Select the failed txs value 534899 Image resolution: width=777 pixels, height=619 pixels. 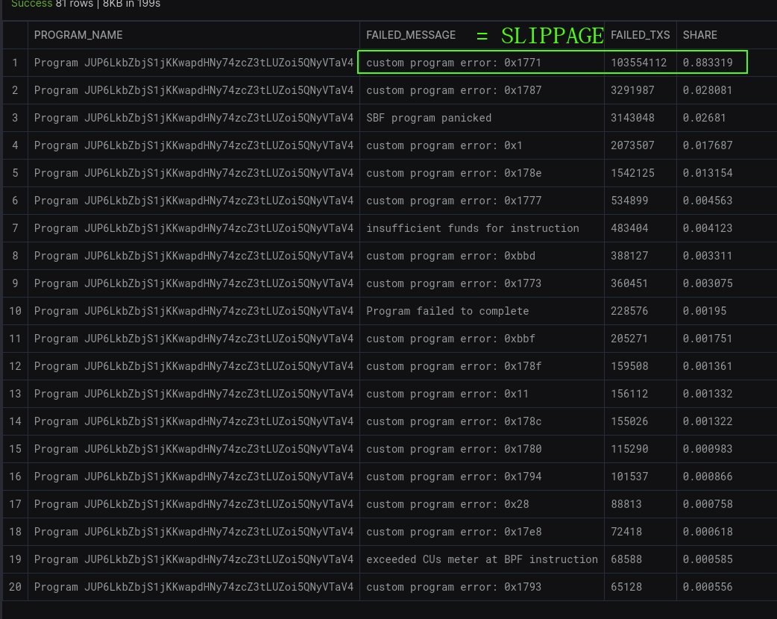629,201
